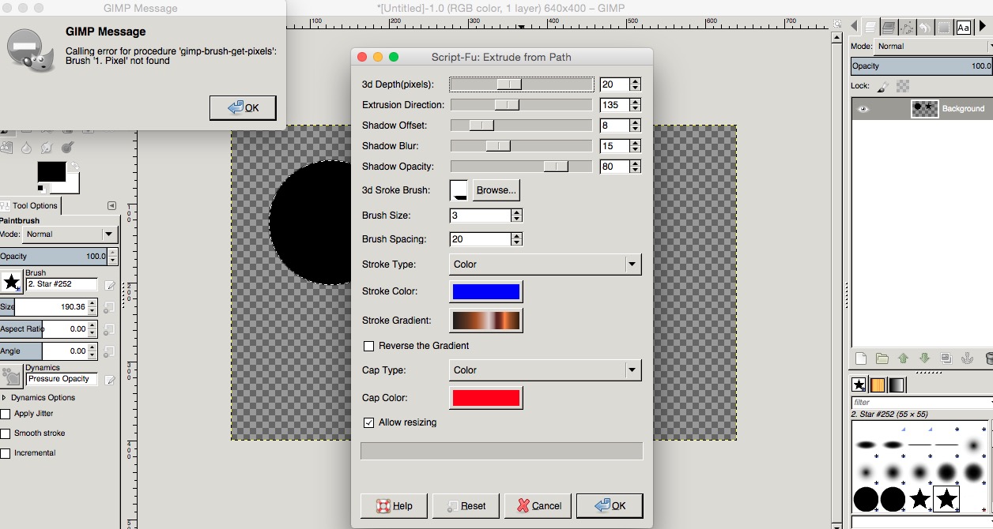Click the lock pixels paintbrush icon

pos(883,86)
